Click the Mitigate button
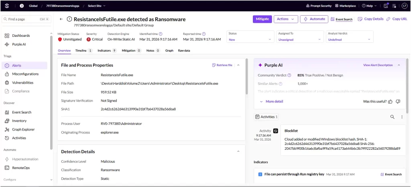 tap(262, 19)
